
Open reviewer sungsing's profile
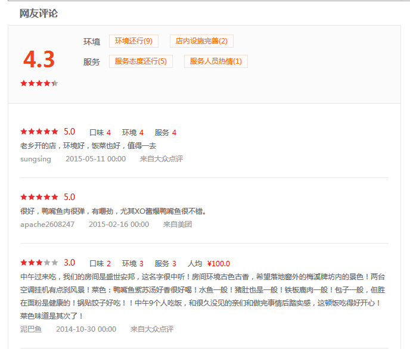pos(36,159)
